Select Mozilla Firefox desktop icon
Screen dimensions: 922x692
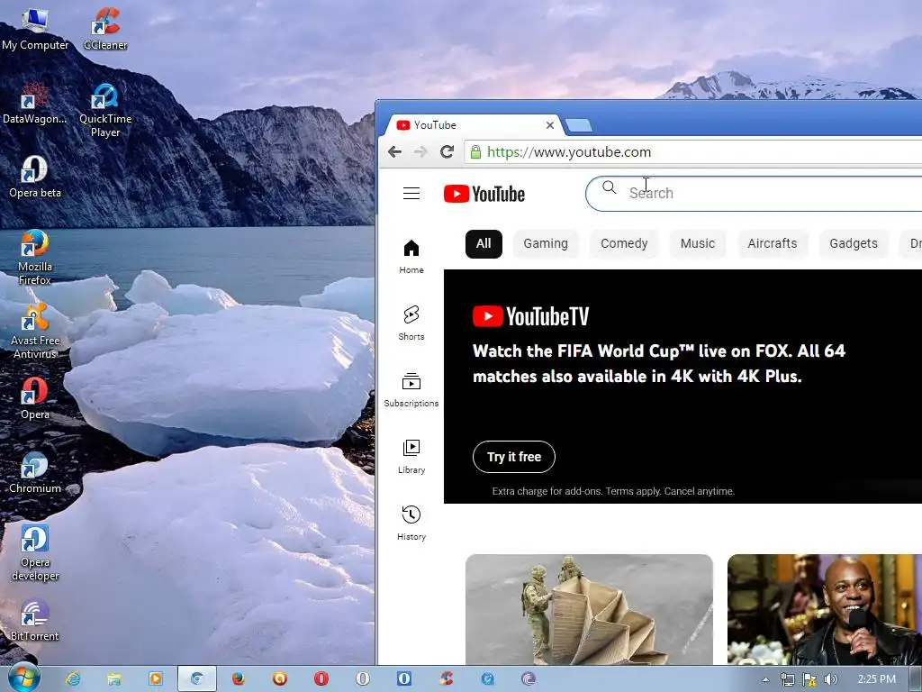tap(35, 257)
